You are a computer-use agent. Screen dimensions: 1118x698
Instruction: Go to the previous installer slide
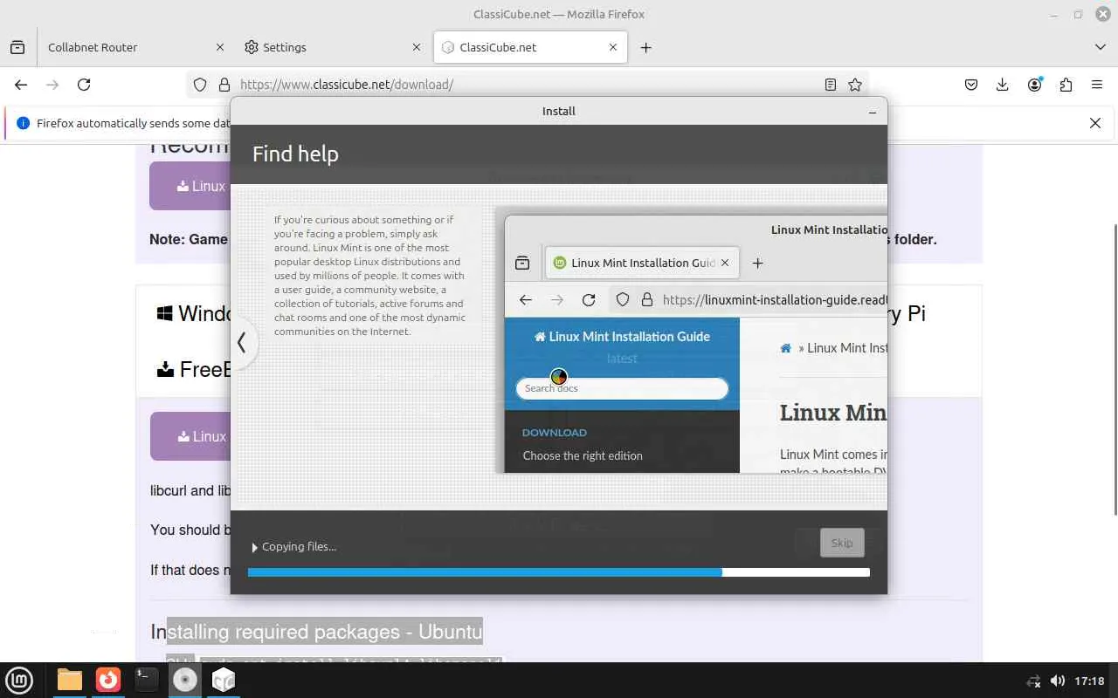(242, 342)
